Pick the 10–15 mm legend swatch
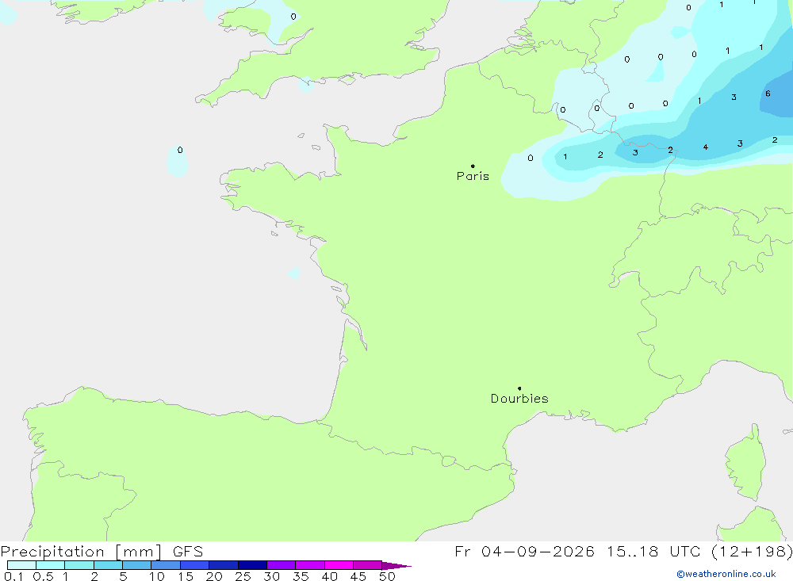Image resolution: width=793 pixels, height=581 pixels. pyautogui.click(x=166, y=565)
